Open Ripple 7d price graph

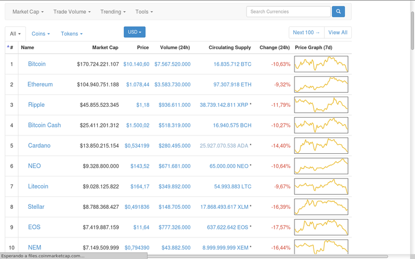[321, 105]
